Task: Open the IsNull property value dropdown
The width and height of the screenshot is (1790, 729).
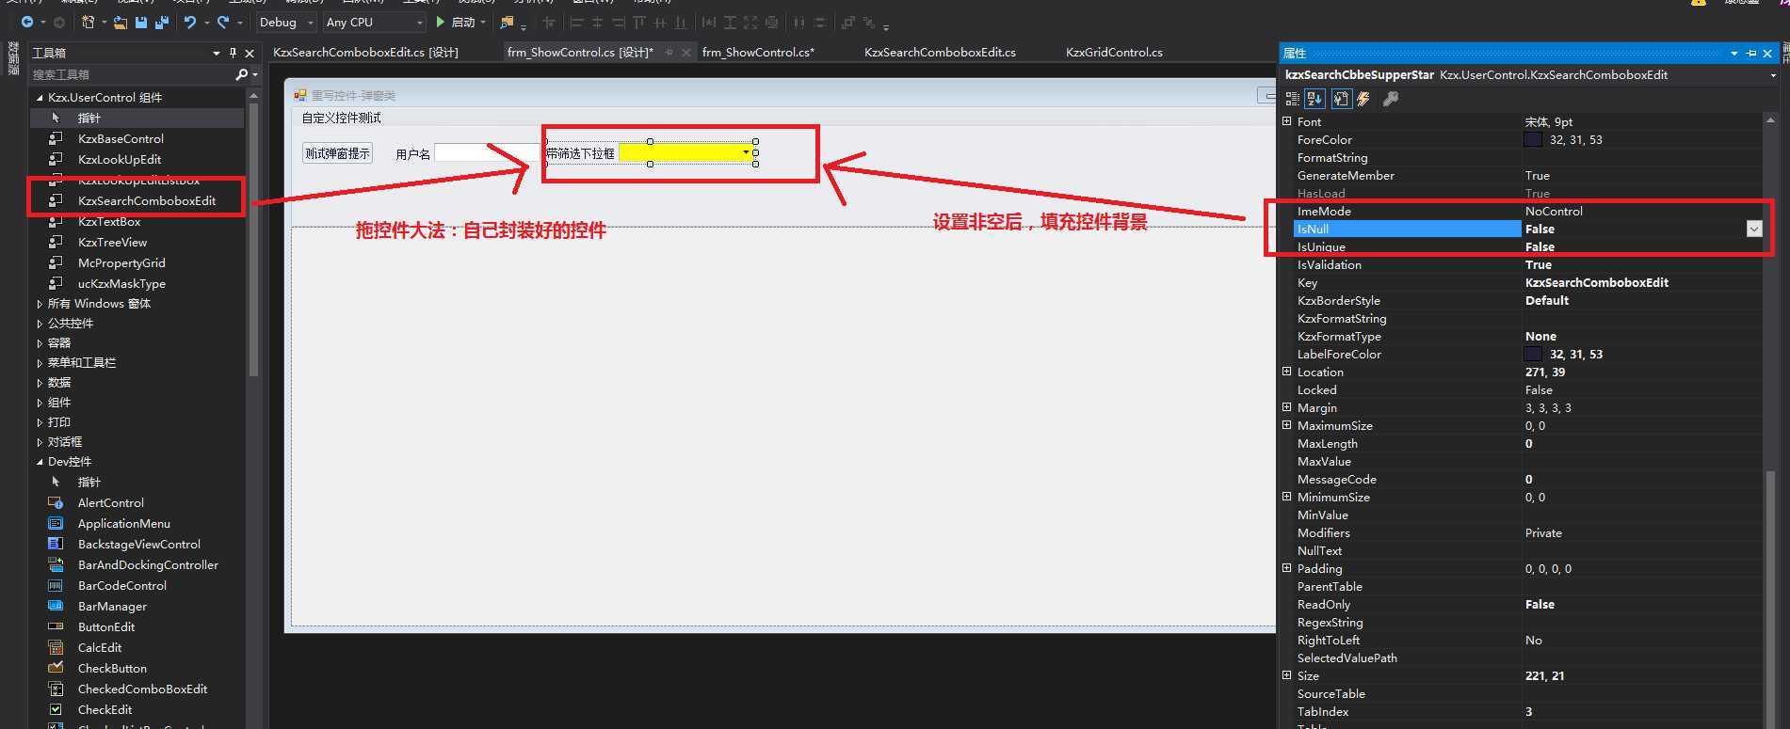Action: (x=1753, y=229)
